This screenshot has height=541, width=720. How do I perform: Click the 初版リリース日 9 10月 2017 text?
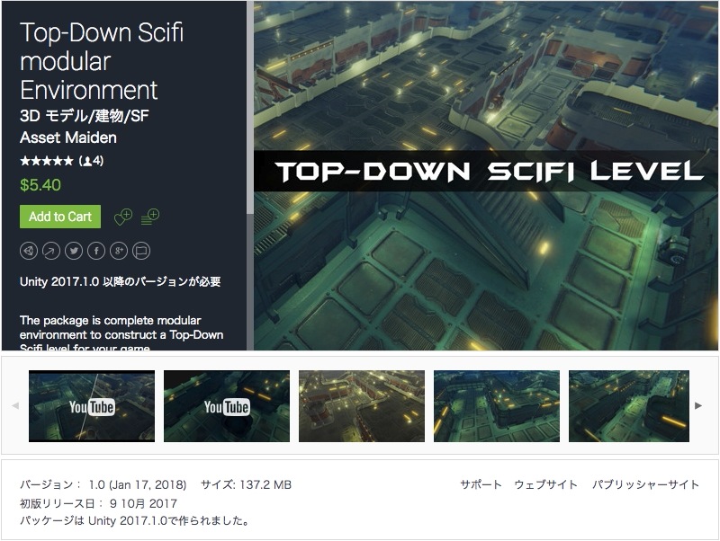point(98,503)
